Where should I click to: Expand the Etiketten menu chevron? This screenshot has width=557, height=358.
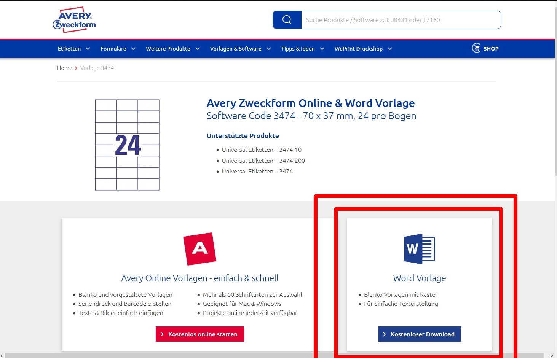88,49
